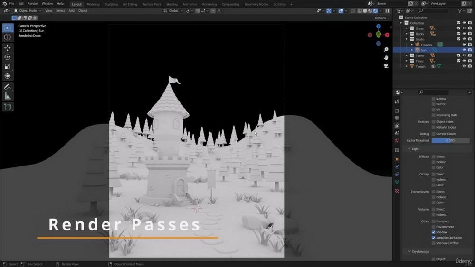Open the View Layer properties tab
The image size is (475, 267).
(x=397, y=126)
